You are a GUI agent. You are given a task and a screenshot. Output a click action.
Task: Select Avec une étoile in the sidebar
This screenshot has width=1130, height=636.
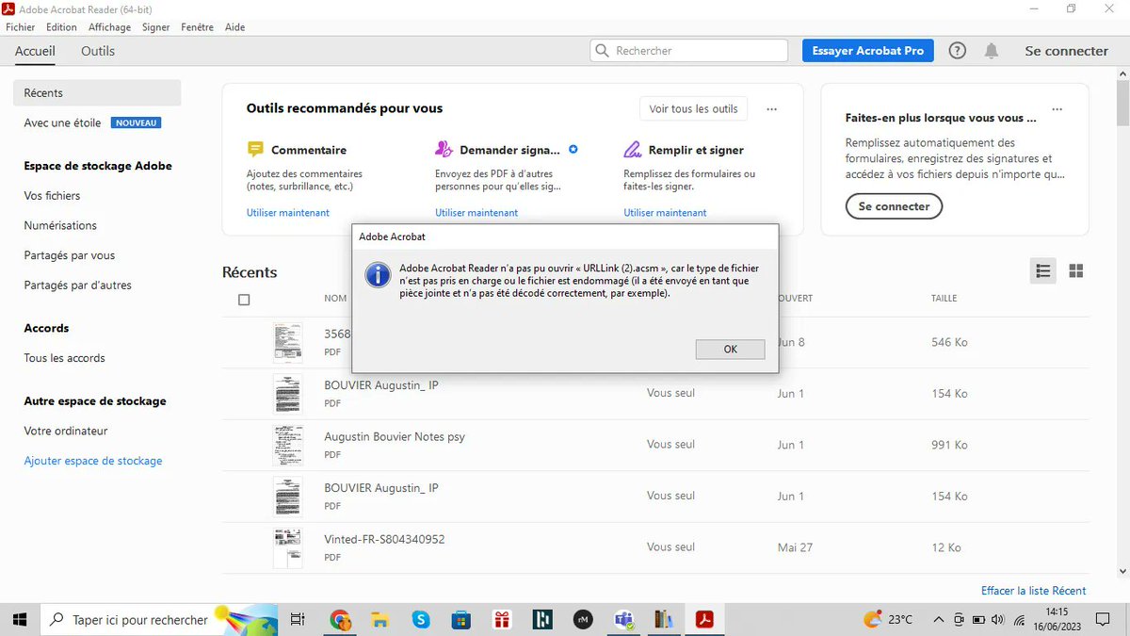(62, 122)
